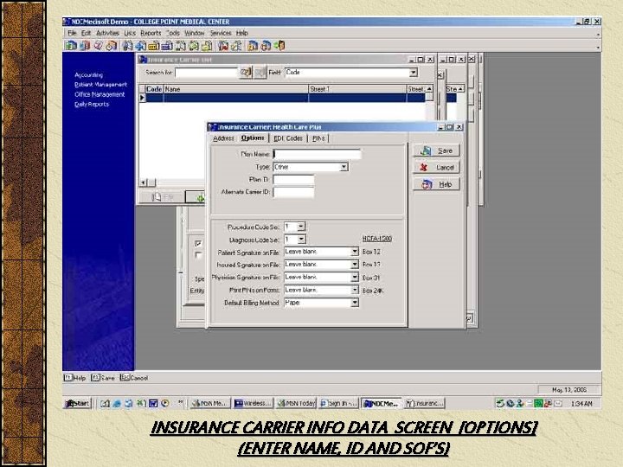Open Office Management in the sidebar
This screenshot has height=467, width=623.
(x=100, y=94)
